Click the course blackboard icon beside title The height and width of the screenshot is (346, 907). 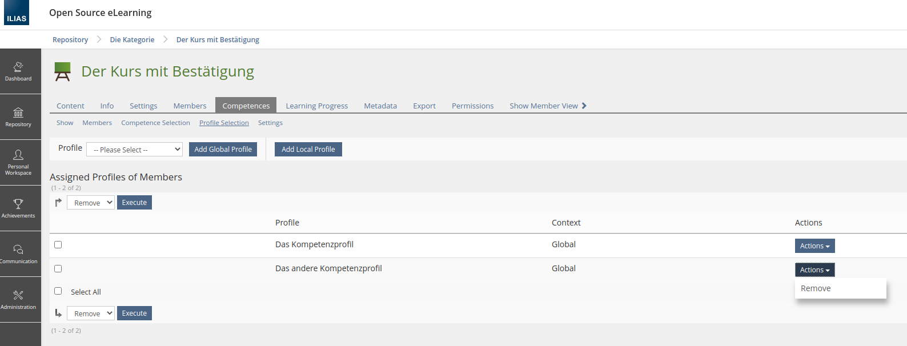pos(62,71)
